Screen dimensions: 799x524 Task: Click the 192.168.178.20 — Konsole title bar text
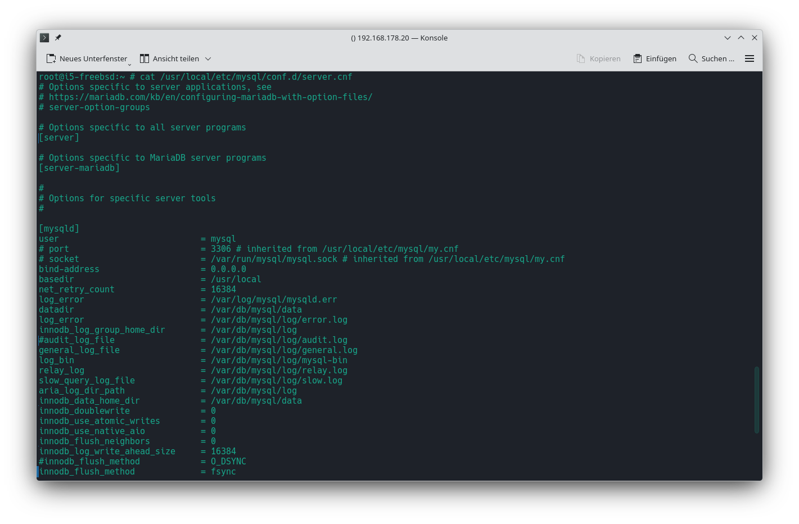(399, 38)
